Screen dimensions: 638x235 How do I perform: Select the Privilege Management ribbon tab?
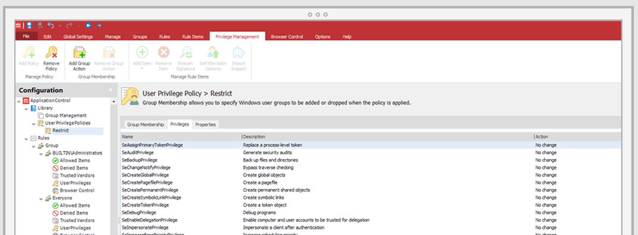click(237, 37)
